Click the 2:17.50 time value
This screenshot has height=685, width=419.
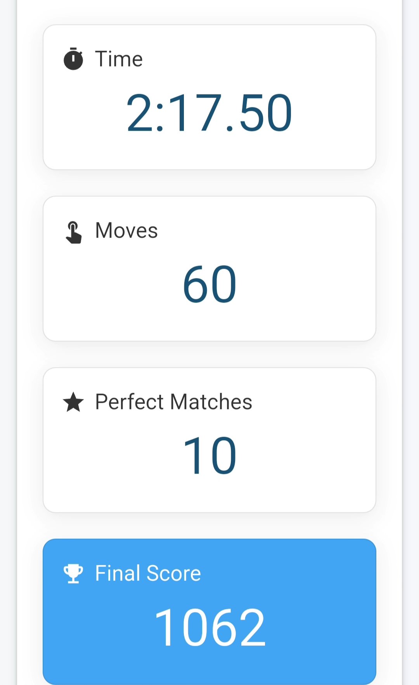coord(209,113)
